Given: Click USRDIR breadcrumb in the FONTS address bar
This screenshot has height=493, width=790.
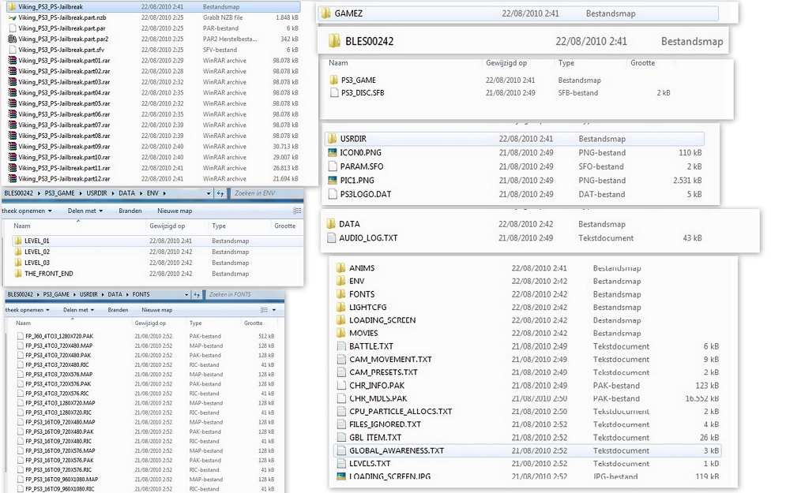Looking at the screenshot, I should coord(88,294).
